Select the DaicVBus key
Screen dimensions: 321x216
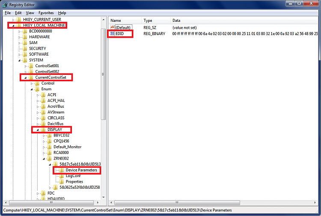coord(56,124)
